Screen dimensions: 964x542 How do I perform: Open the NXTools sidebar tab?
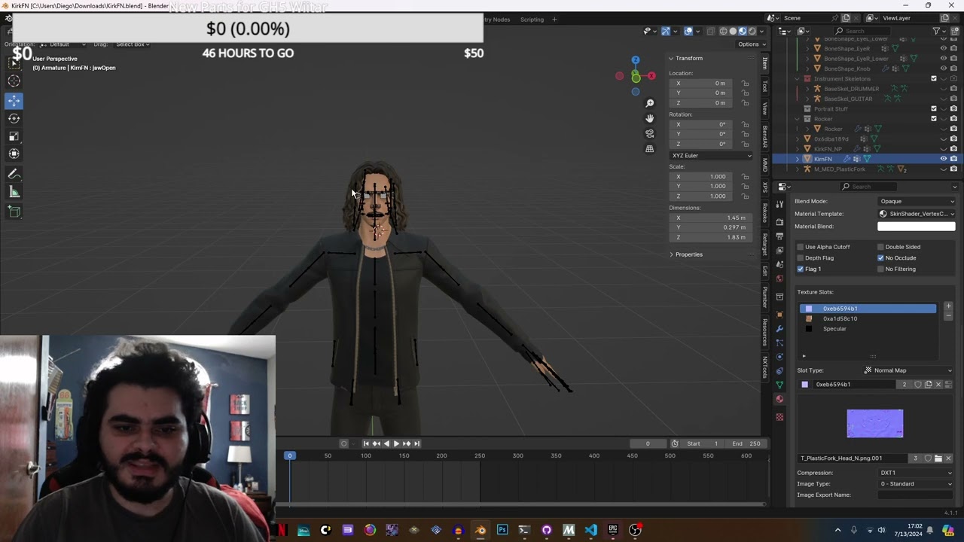point(765,367)
